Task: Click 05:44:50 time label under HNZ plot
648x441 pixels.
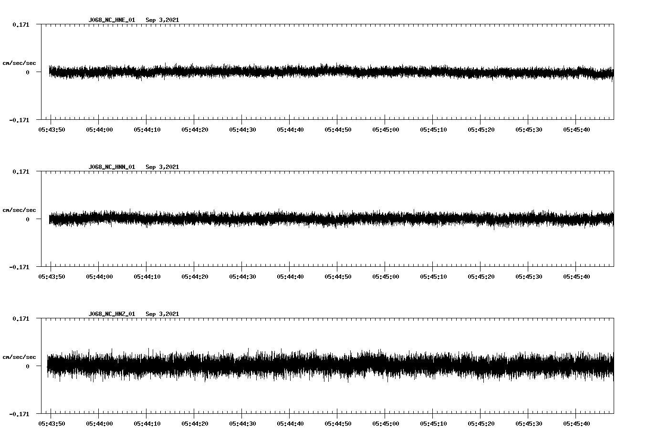Action: click(338, 424)
